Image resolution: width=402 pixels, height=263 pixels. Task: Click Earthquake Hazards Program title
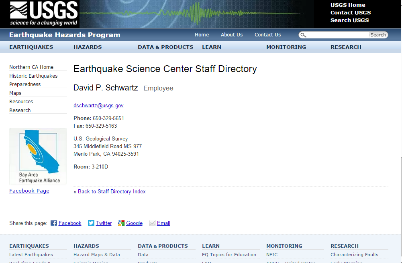65,35
